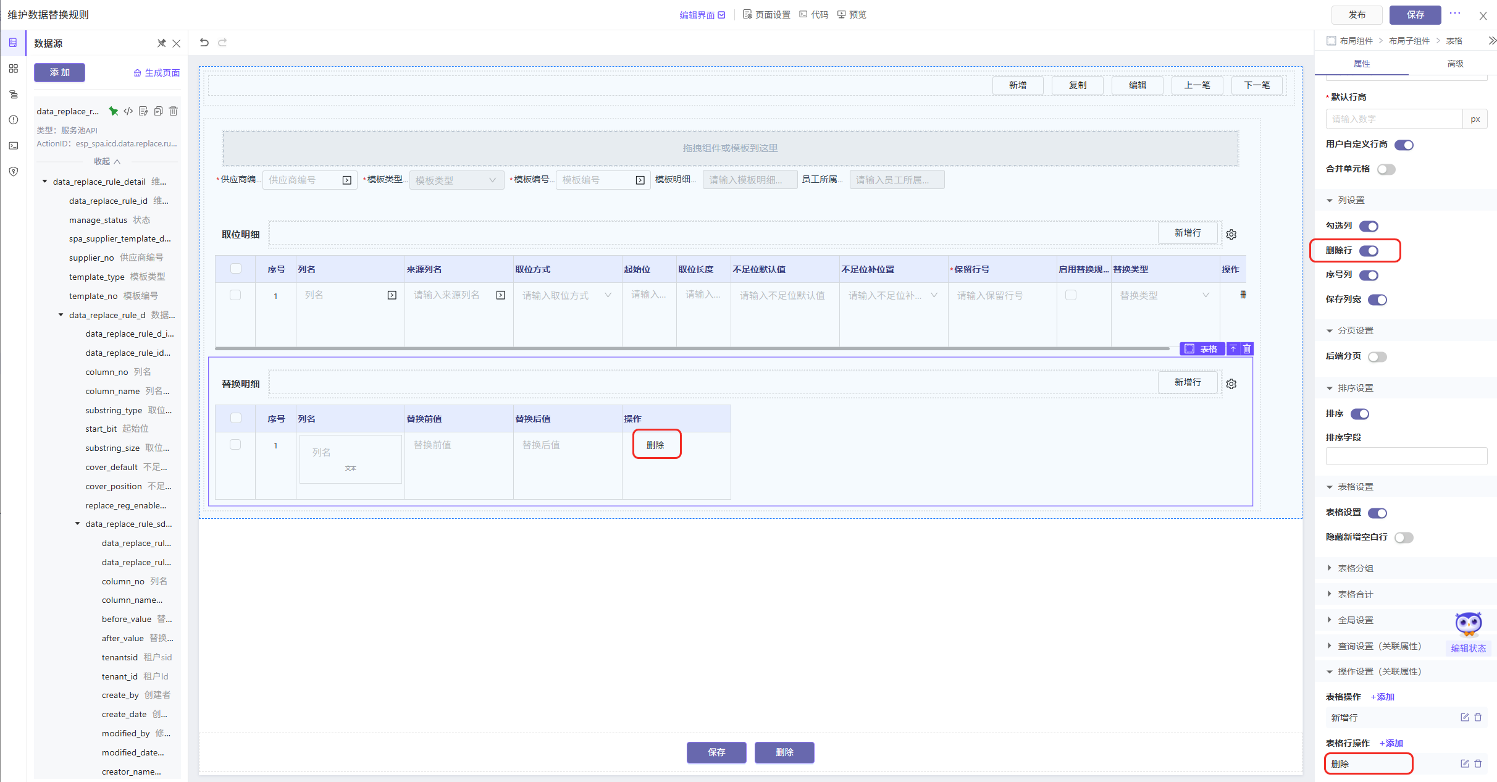
Task: Open settings gear beside 替换明细 新增行
Action: 1231,384
